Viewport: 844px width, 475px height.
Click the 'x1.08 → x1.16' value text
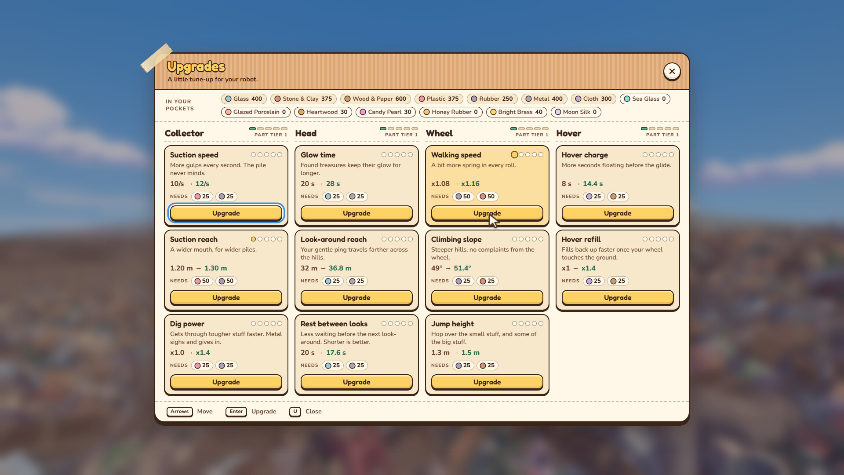(455, 183)
